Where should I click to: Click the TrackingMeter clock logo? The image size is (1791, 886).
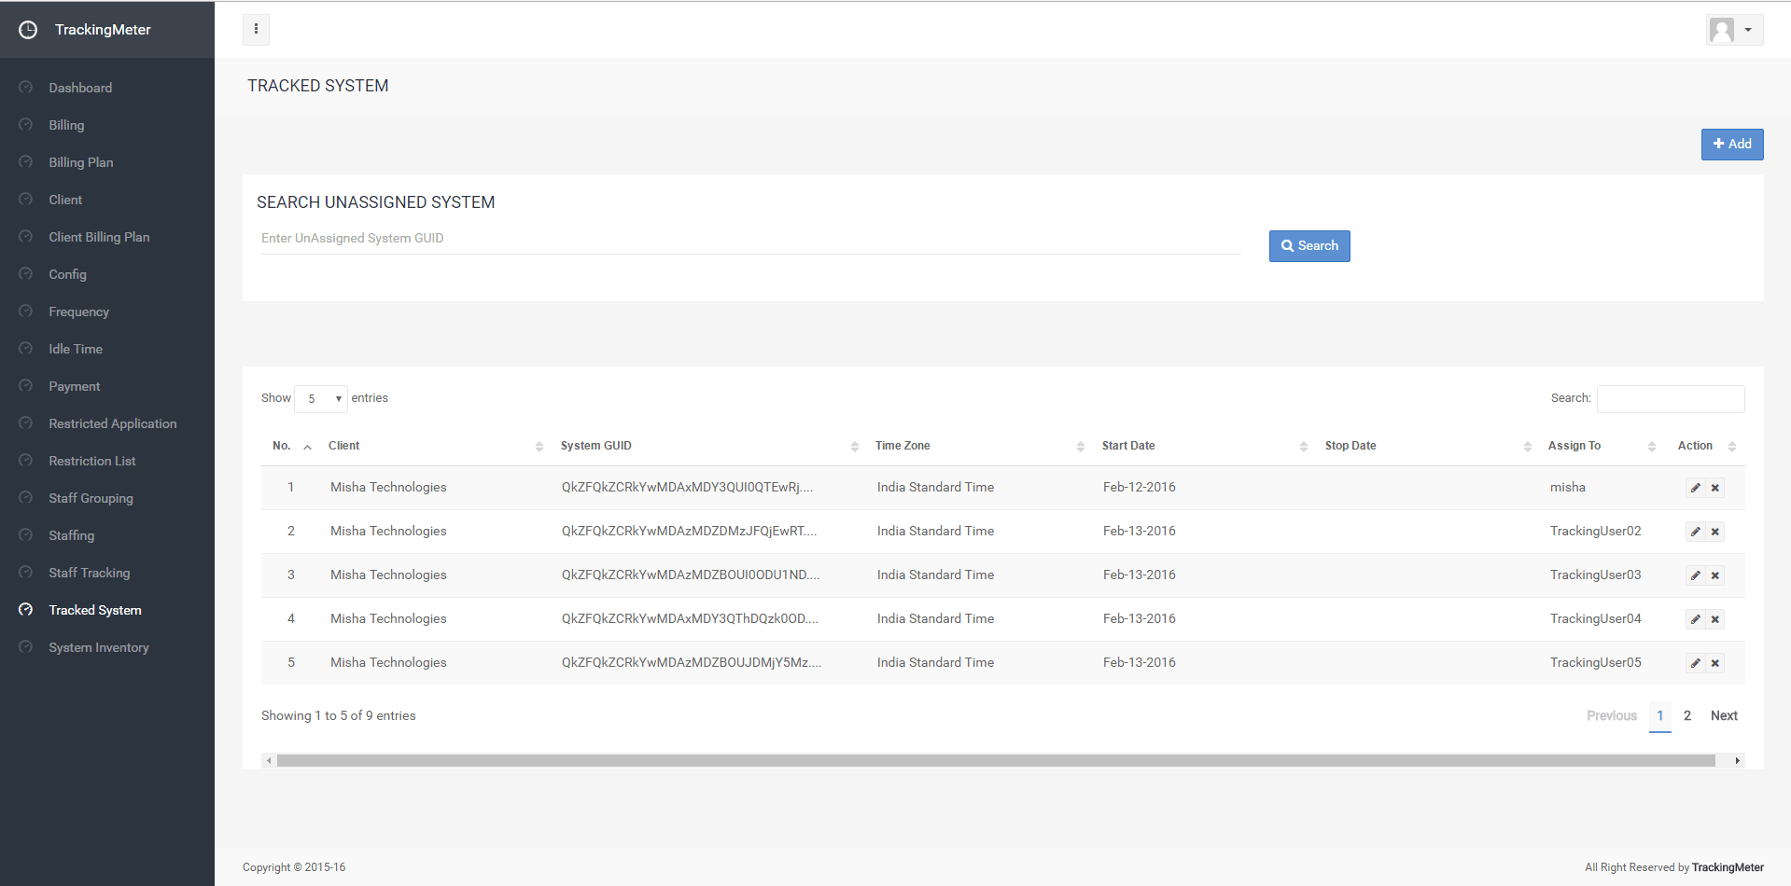tap(28, 30)
